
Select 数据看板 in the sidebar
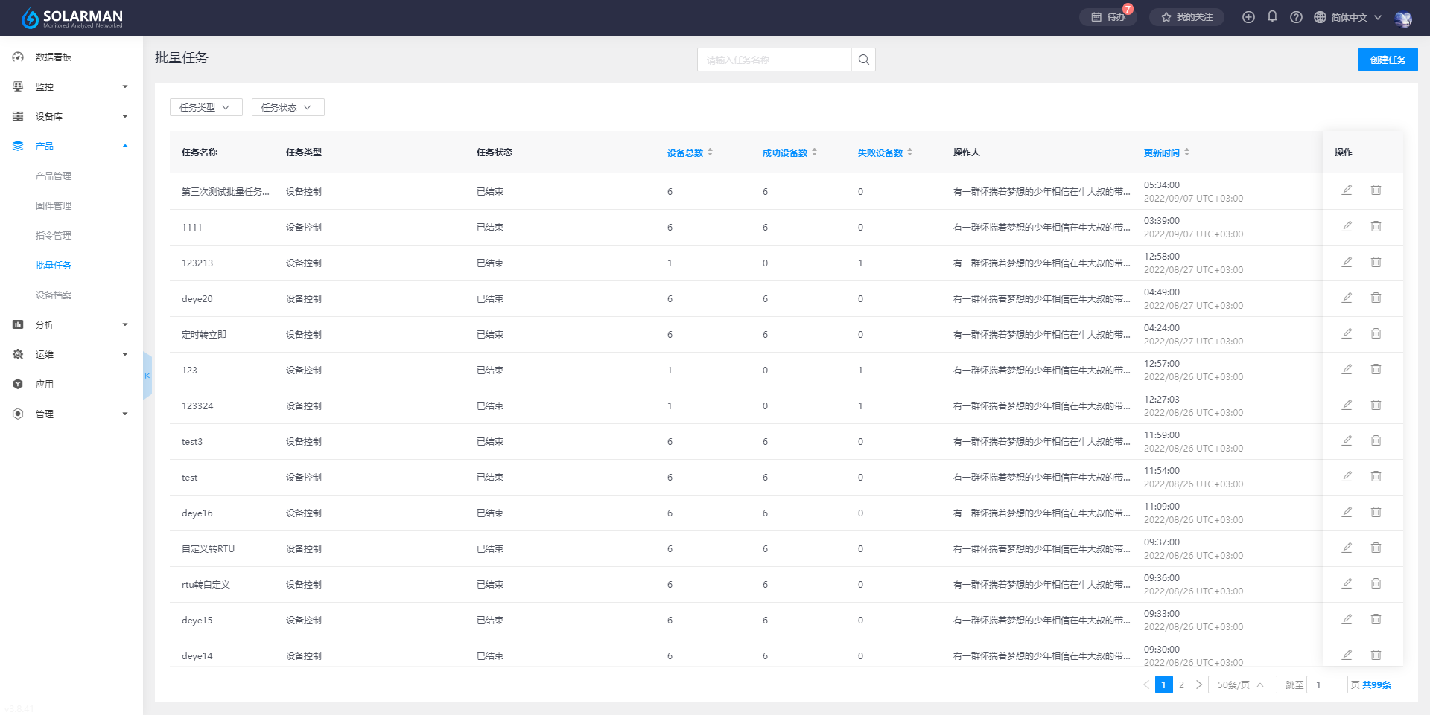54,57
